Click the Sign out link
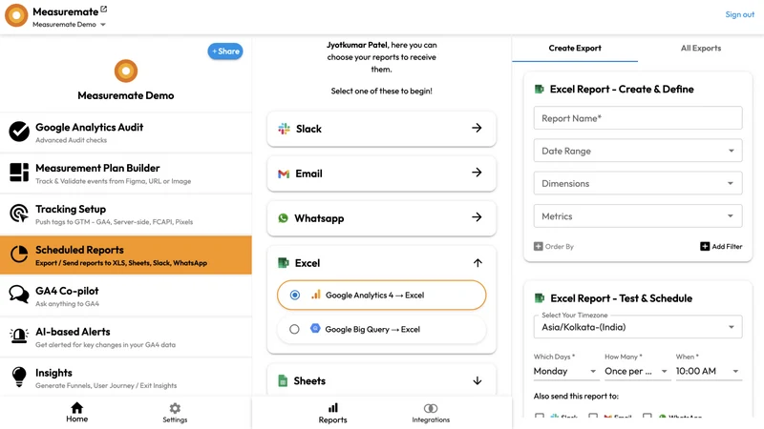This screenshot has width=764, height=429. (x=739, y=14)
